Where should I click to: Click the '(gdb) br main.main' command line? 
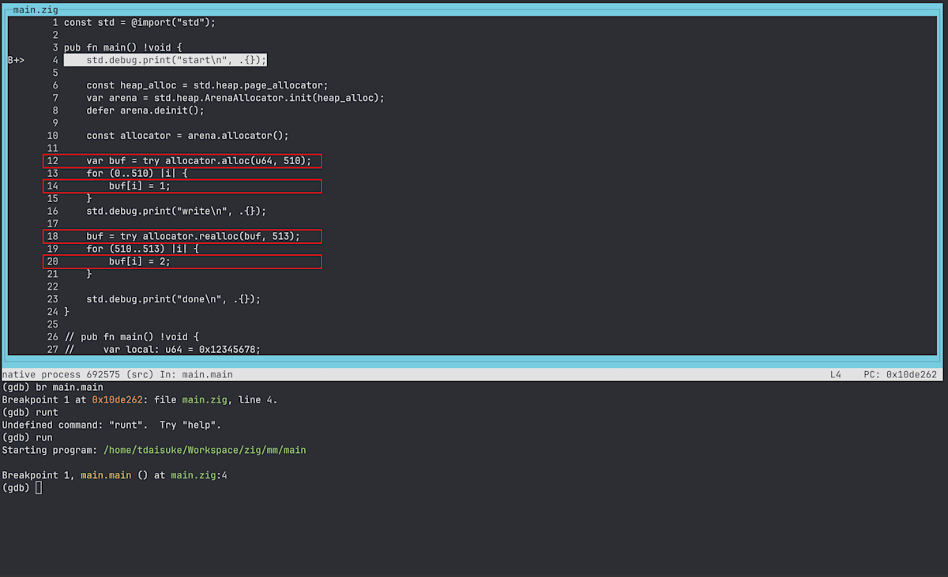pos(52,388)
